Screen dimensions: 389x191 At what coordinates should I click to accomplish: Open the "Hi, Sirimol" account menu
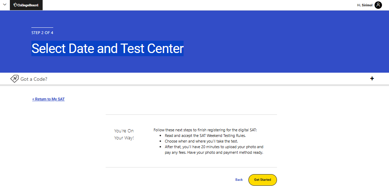coord(365,5)
